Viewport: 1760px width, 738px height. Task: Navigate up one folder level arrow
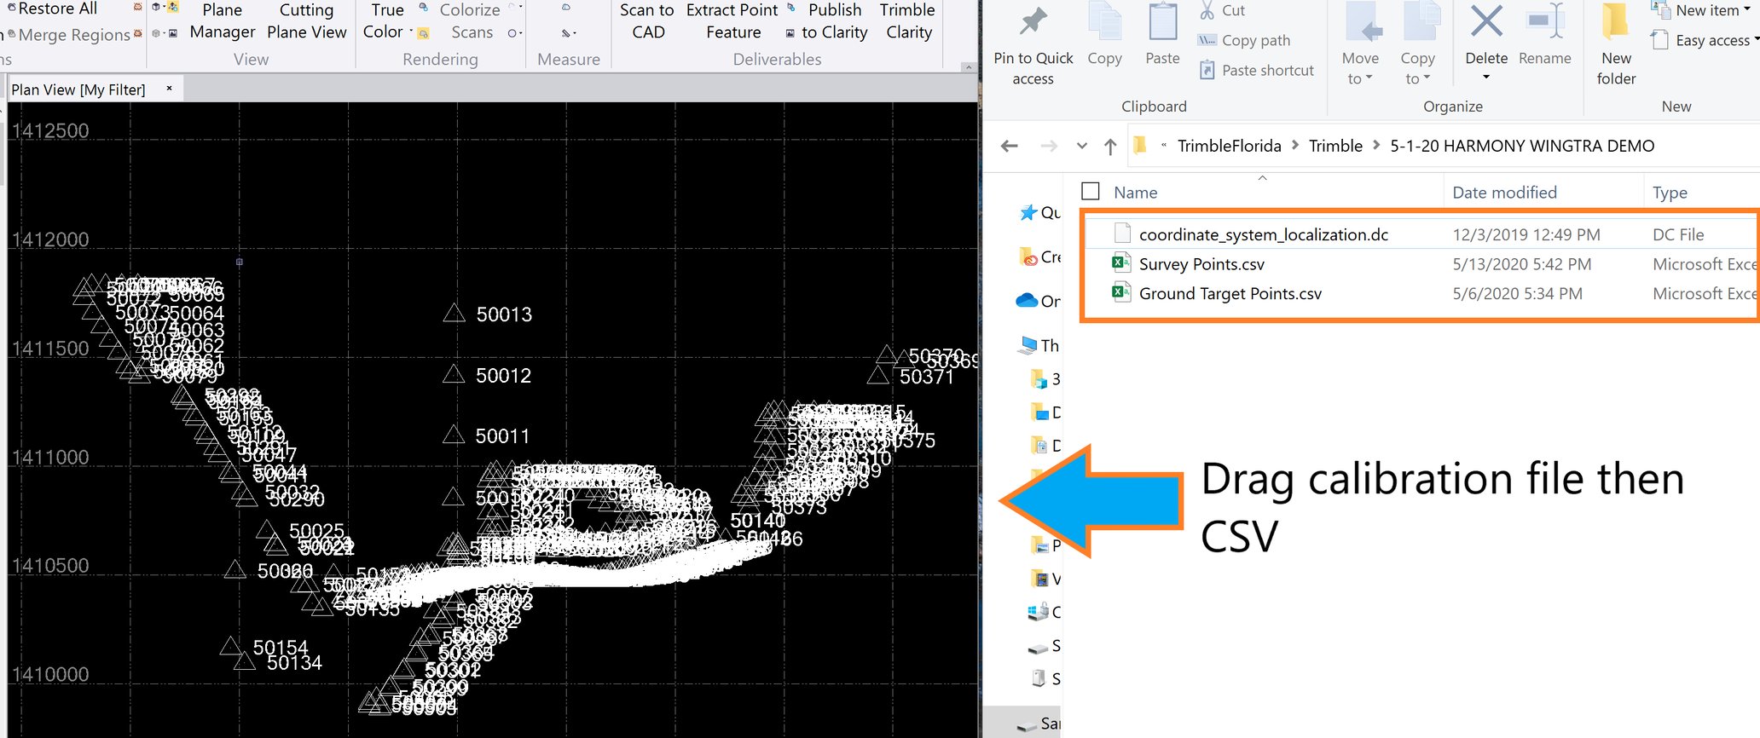(x=1110, y=147)
